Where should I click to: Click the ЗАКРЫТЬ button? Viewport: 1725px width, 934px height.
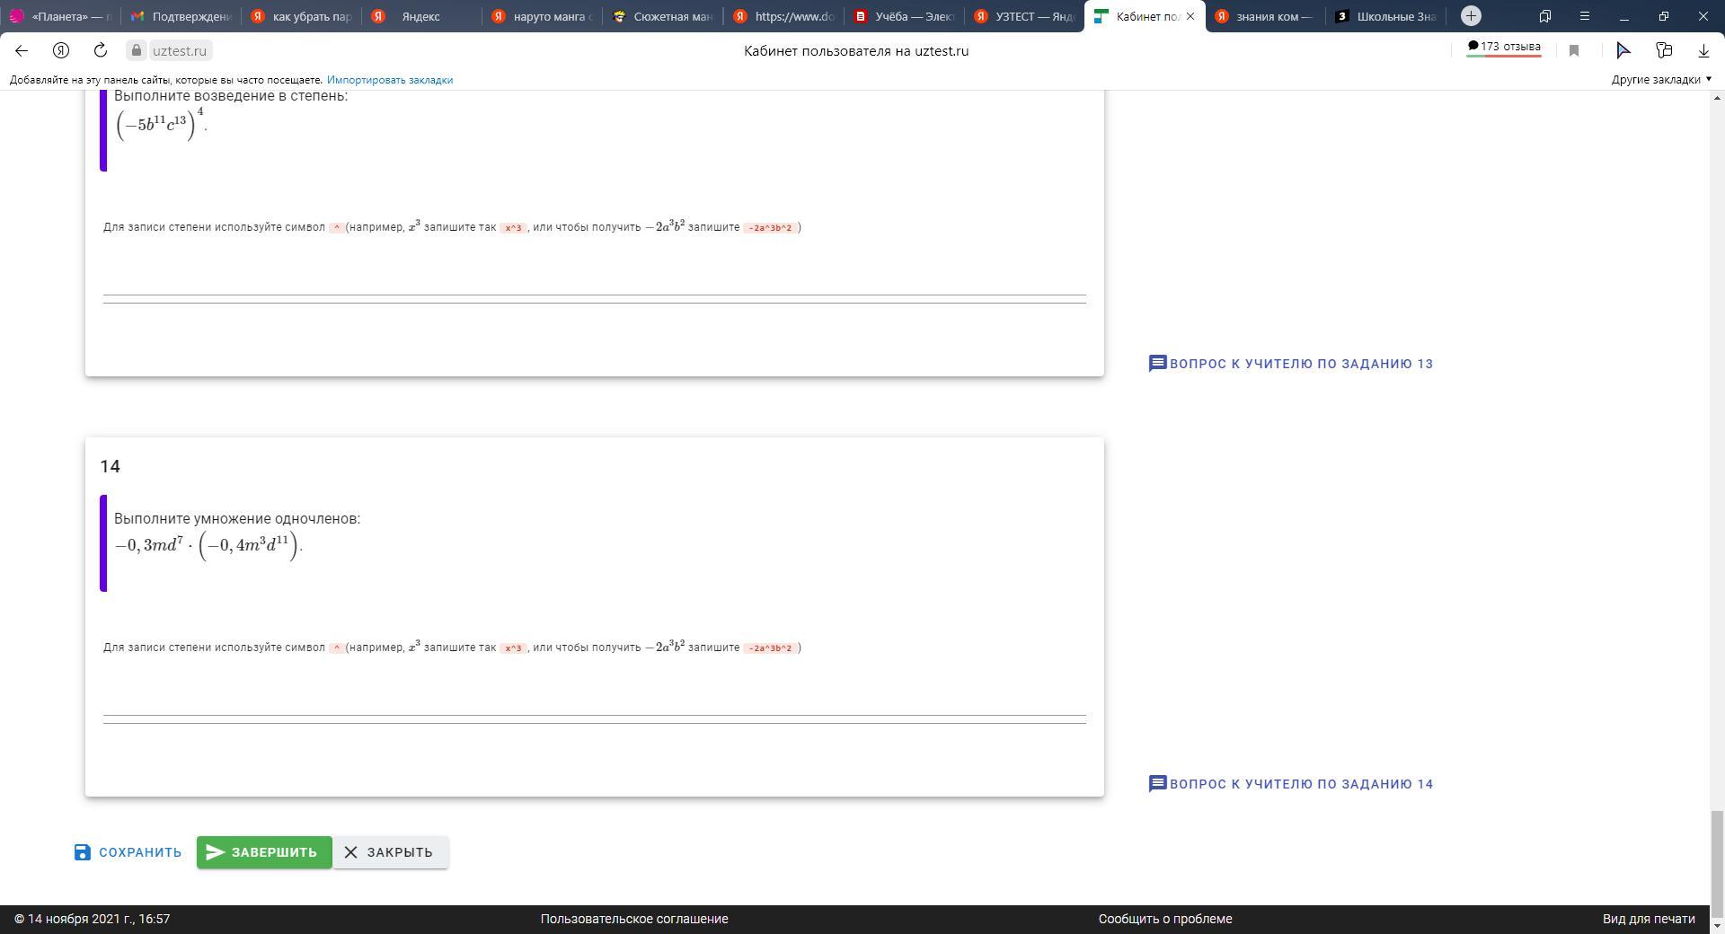(x=390, y=852)
